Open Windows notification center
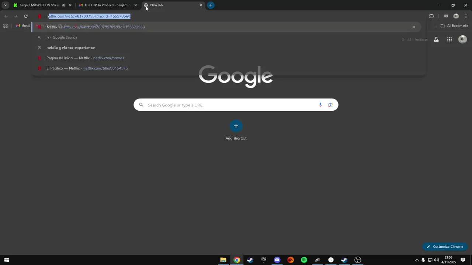 coord(463,260)
